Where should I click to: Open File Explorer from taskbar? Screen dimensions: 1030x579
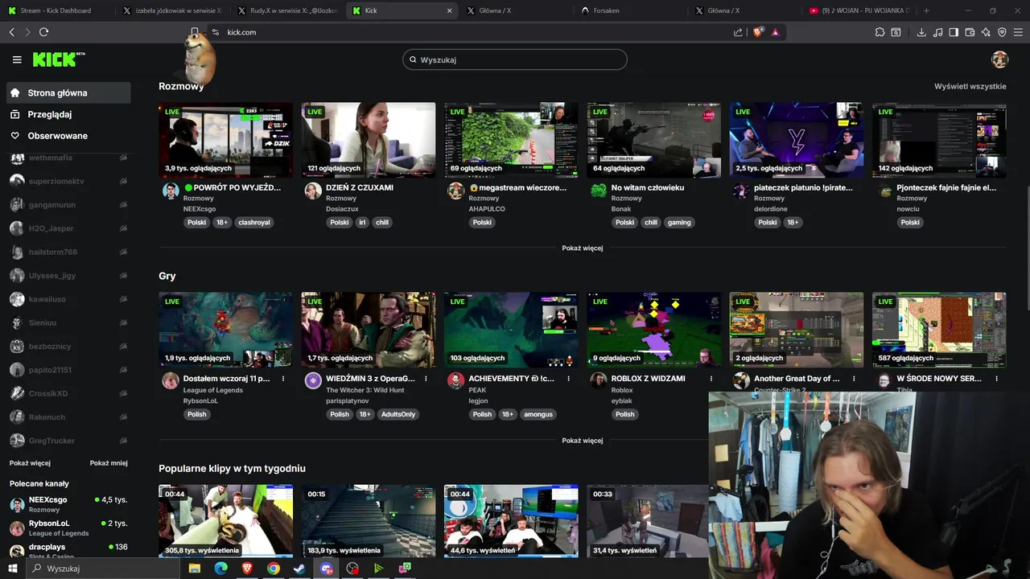click(x=194, y=568)
